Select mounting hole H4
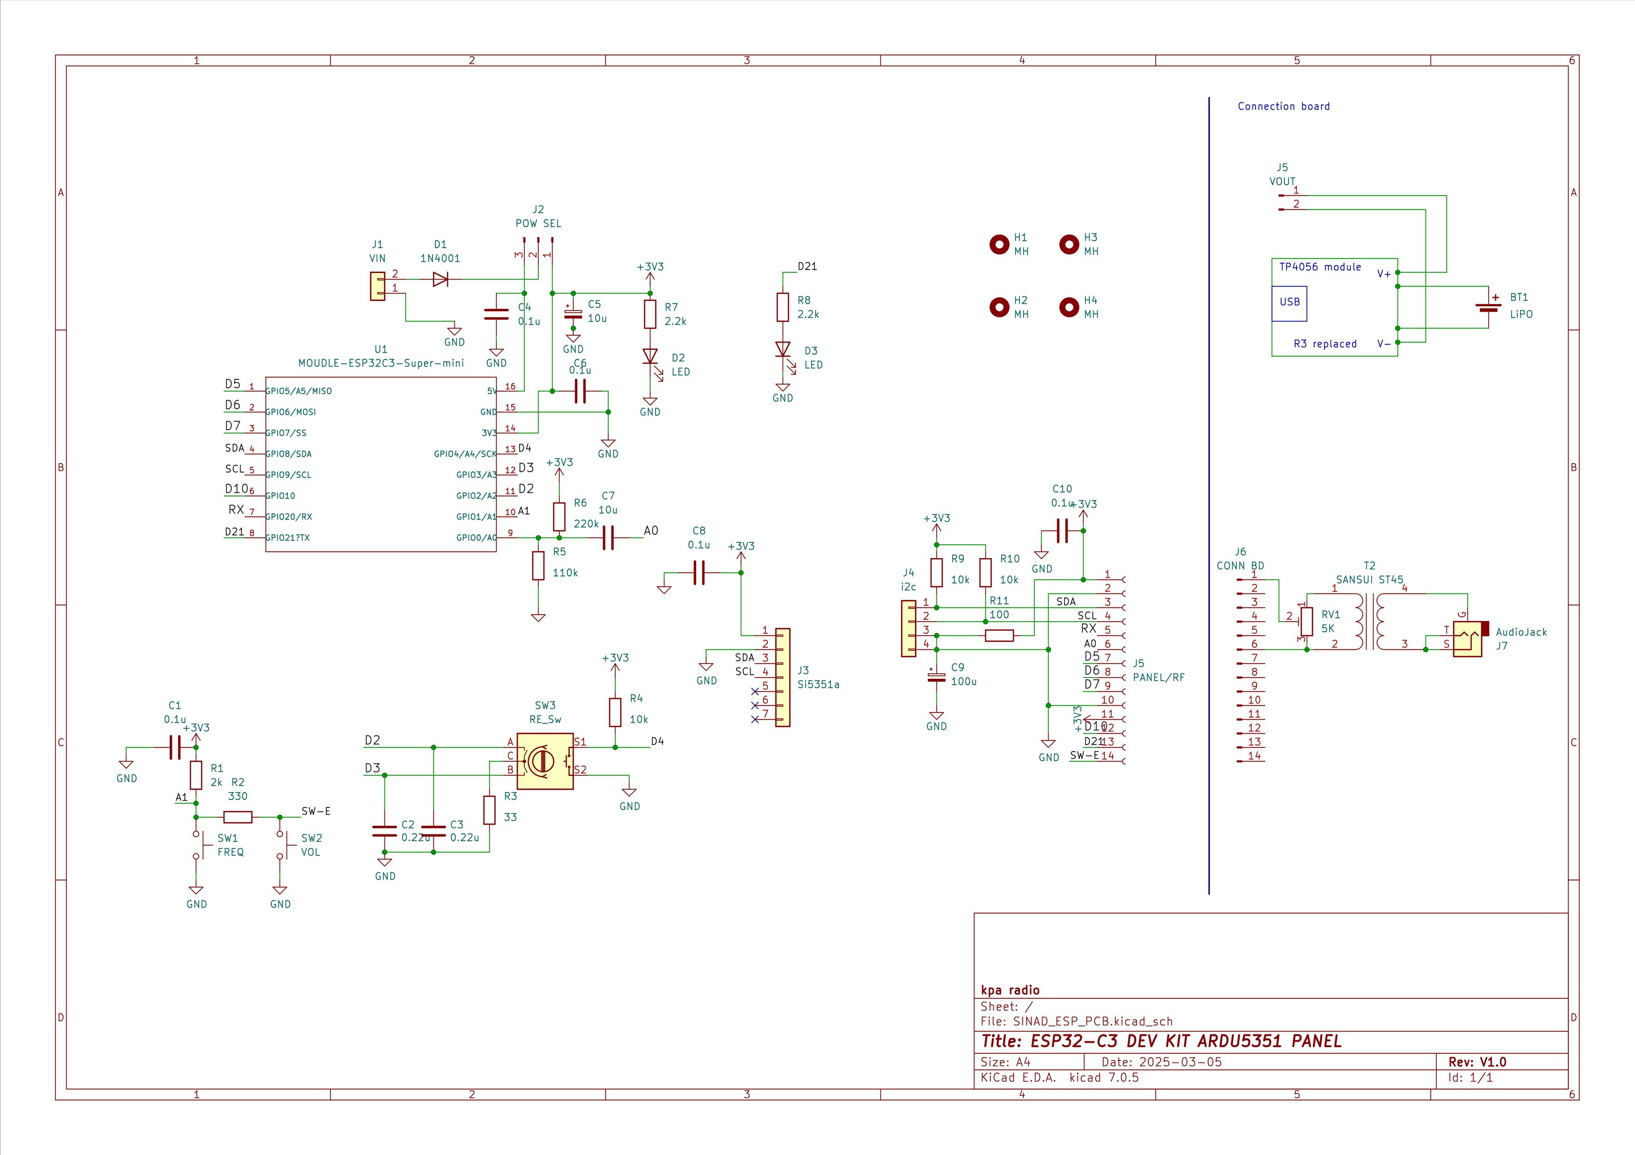The image size is (1635, 1155). [x=1070, y=308]
